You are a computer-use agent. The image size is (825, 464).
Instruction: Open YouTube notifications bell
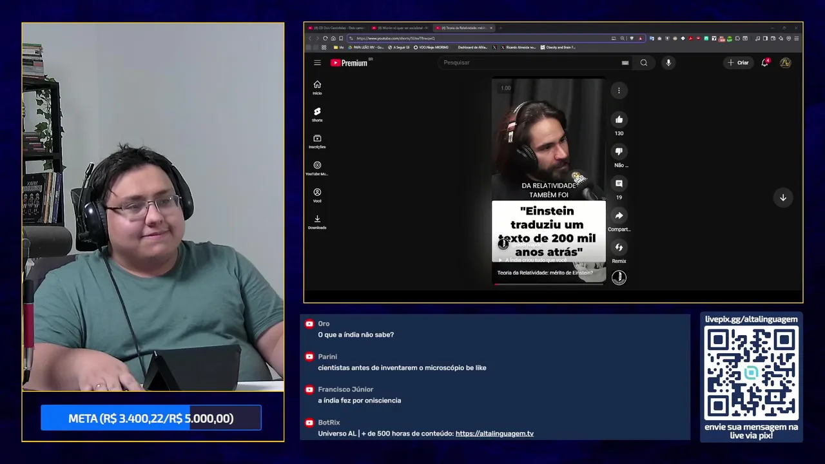765,63
